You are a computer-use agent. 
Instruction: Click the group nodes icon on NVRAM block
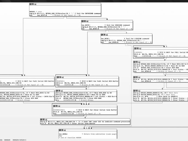click(35, 4)
